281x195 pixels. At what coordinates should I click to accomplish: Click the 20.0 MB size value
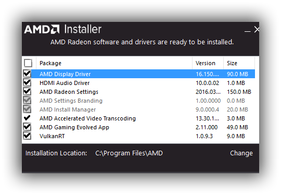[x=237, y=109]
